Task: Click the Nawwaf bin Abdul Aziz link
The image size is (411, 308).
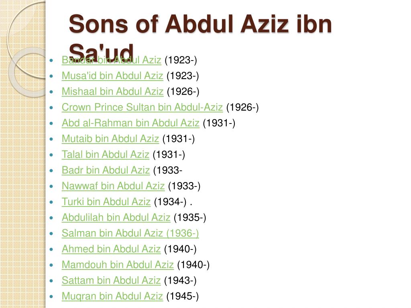Action: pos(113,186)
